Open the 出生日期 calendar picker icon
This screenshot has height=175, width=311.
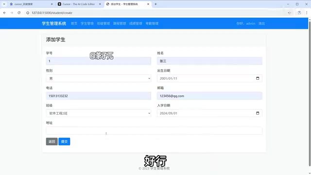click(x=258, y=78)
